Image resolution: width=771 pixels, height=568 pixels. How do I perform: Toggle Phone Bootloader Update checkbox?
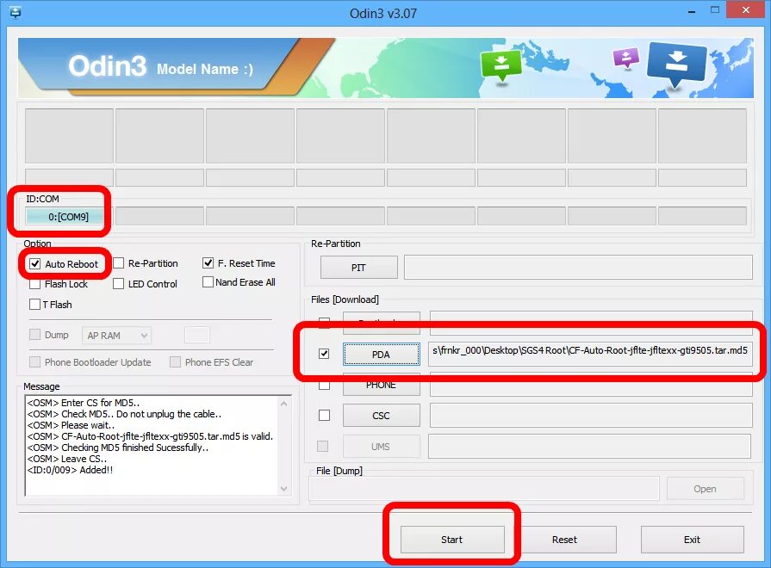(35, 362)
